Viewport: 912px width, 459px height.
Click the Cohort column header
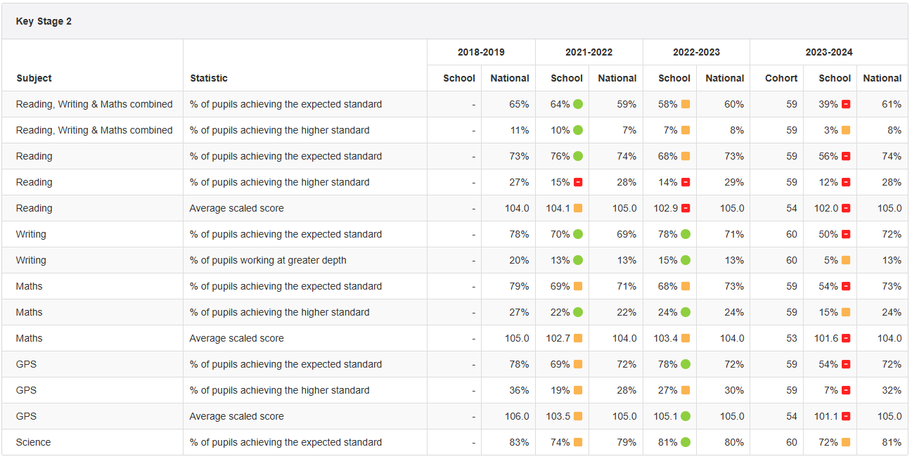click(781, 78)
